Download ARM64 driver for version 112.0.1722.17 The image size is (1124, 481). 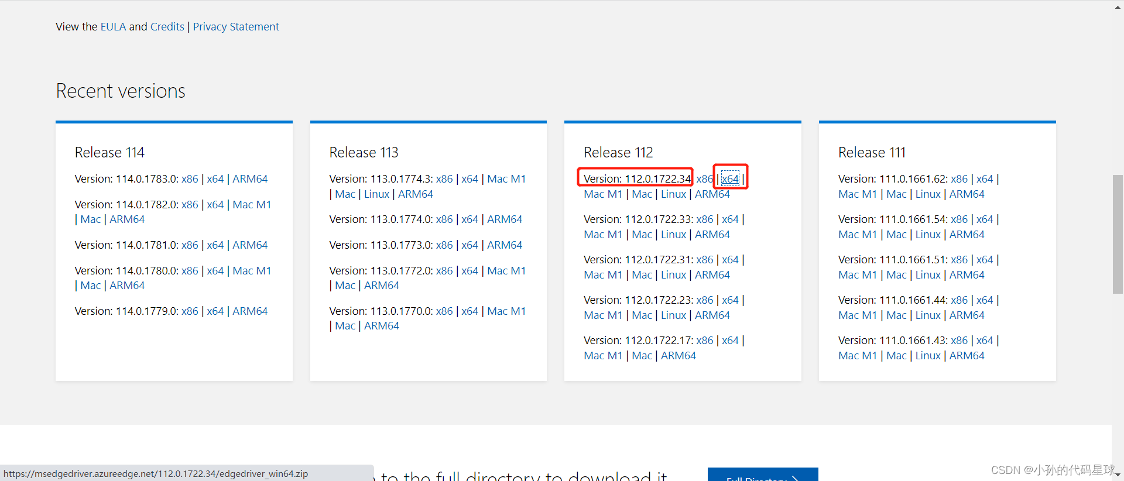click(x=678, y=356)
